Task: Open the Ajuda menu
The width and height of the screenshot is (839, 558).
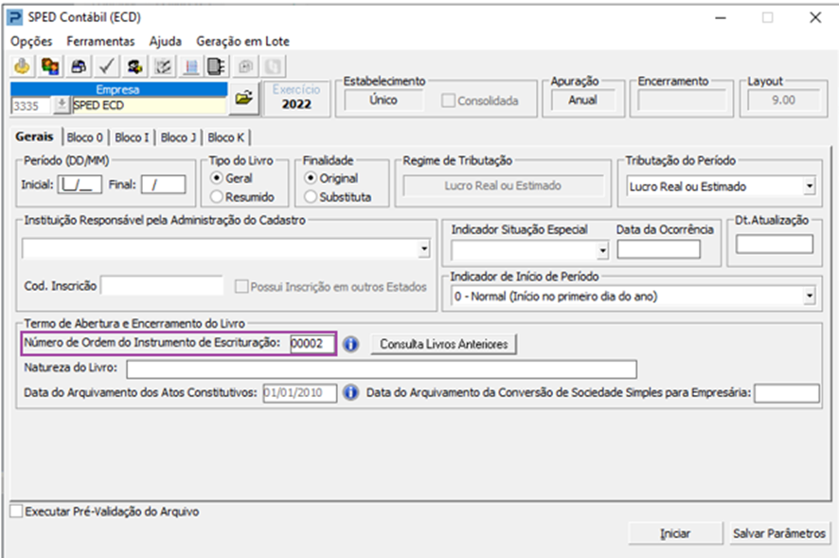Action: click(166, 42)
